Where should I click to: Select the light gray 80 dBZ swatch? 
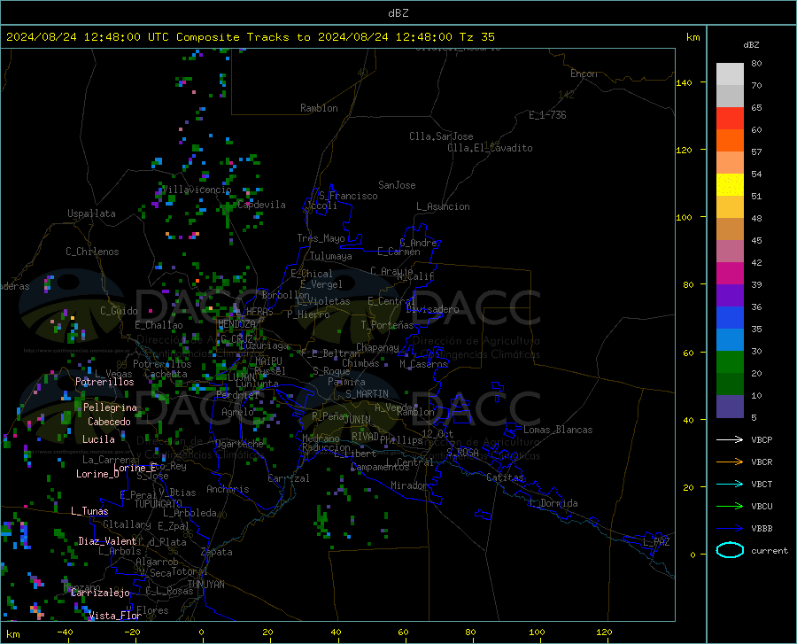pyautogui.click(x=730, y=74)
